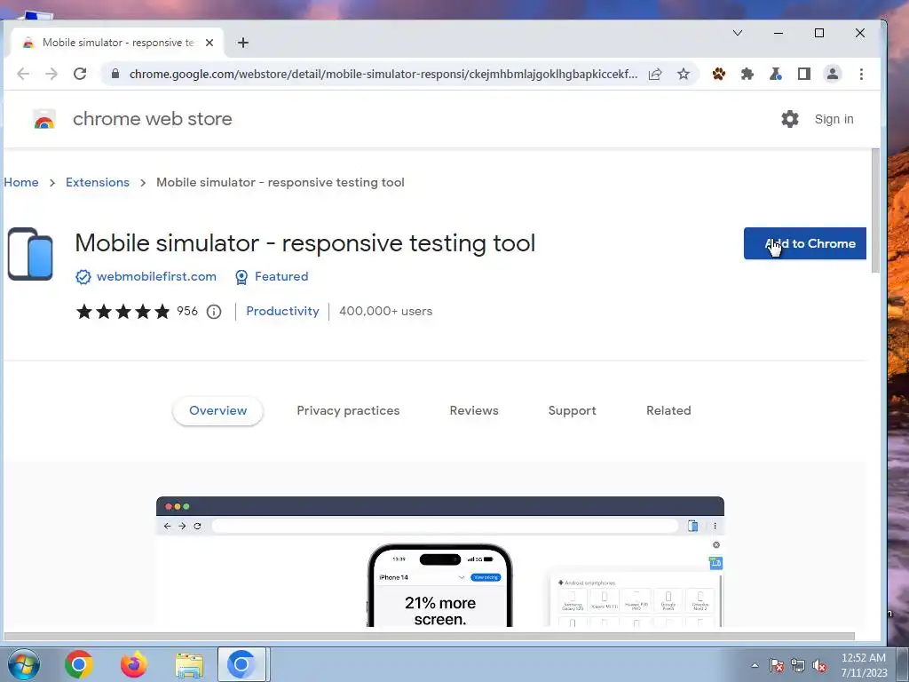This screenshot has height=682, width=909.
Task: Expand the tab search chevron
Action: 738,33
